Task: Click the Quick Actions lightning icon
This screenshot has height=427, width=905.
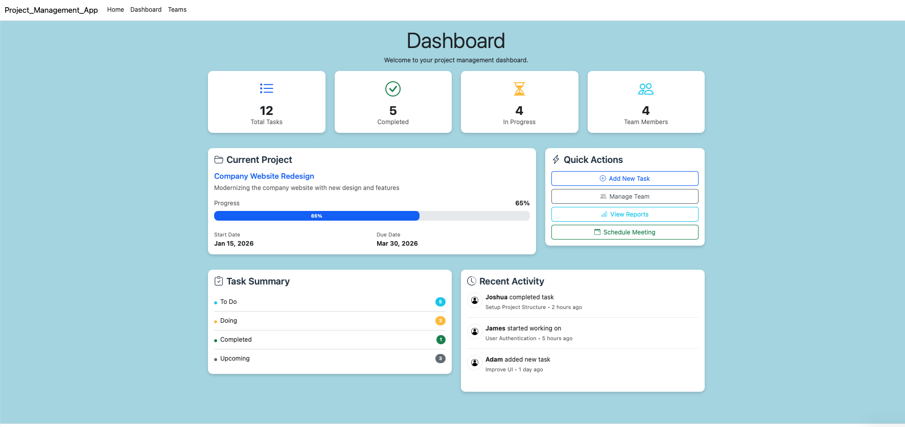Action: (556, 160)
